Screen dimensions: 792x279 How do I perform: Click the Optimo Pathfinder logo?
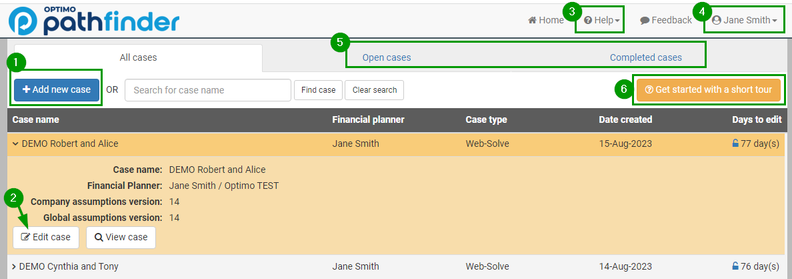(x=93, y=21)
